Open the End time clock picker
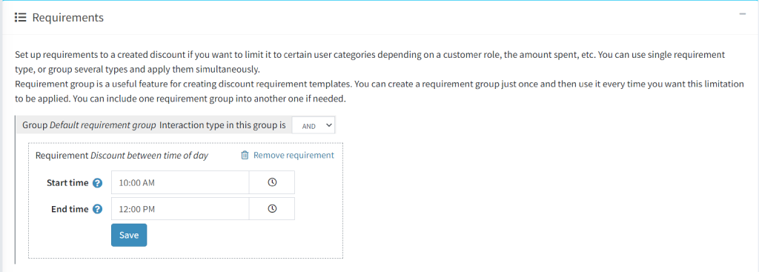The image size is (759, 272). coord(272,208)
